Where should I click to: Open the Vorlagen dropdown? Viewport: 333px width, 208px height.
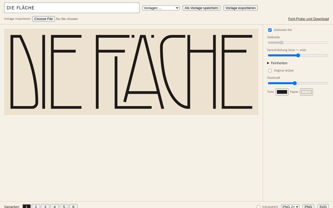(x=161, y=8)
